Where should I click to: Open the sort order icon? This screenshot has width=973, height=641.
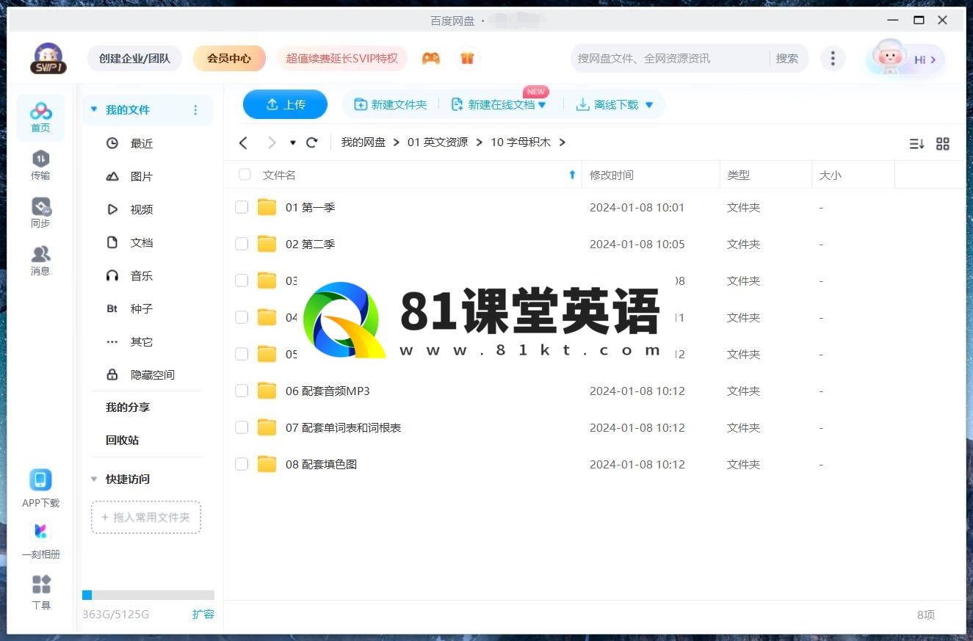pos(916,144)
